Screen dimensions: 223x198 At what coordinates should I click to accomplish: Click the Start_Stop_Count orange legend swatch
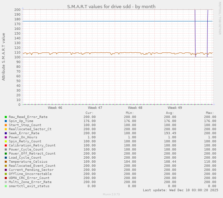pos(6,125)
